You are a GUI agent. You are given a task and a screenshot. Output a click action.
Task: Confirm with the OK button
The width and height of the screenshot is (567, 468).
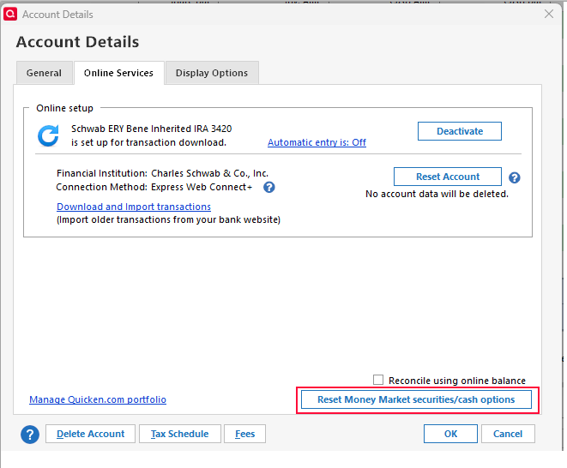(x=450, y=434)
